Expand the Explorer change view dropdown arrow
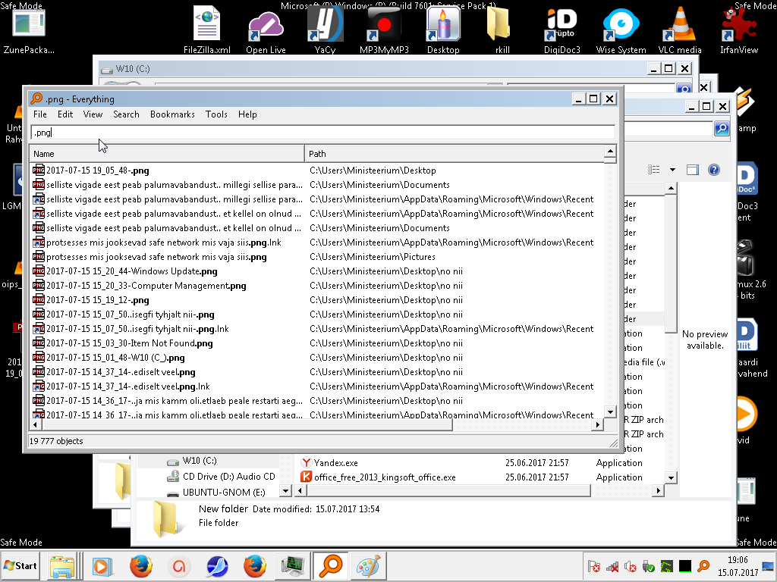Image resolution: width=777 pixels, height=582 pixels. (x=672, y=170)
